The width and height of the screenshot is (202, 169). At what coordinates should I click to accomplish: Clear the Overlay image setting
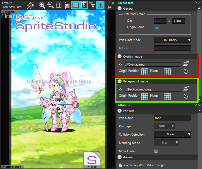(186, 71)
